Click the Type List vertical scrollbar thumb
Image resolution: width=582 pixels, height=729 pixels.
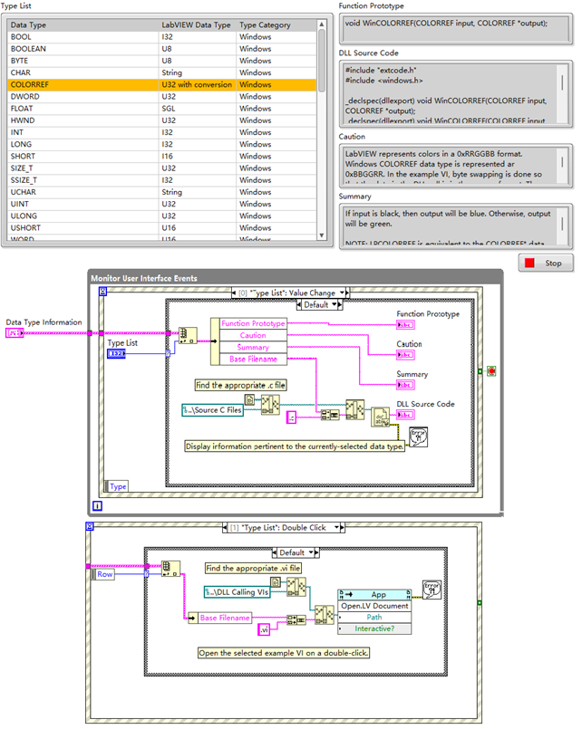(322, 61)
